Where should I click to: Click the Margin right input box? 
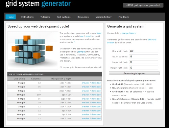[143, 68]
